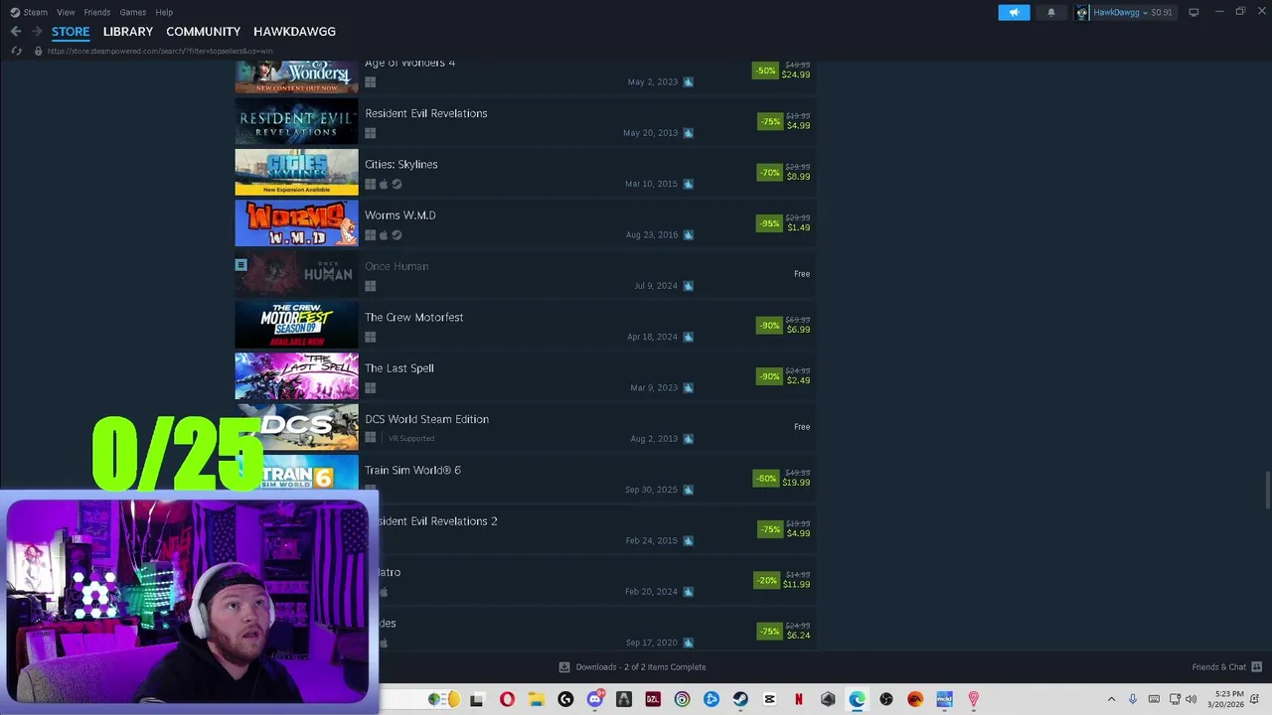Viewport: 1272px width, 715px height.
Task: Open OBS Studio from taskbar
Action: [x=885, y=699]
